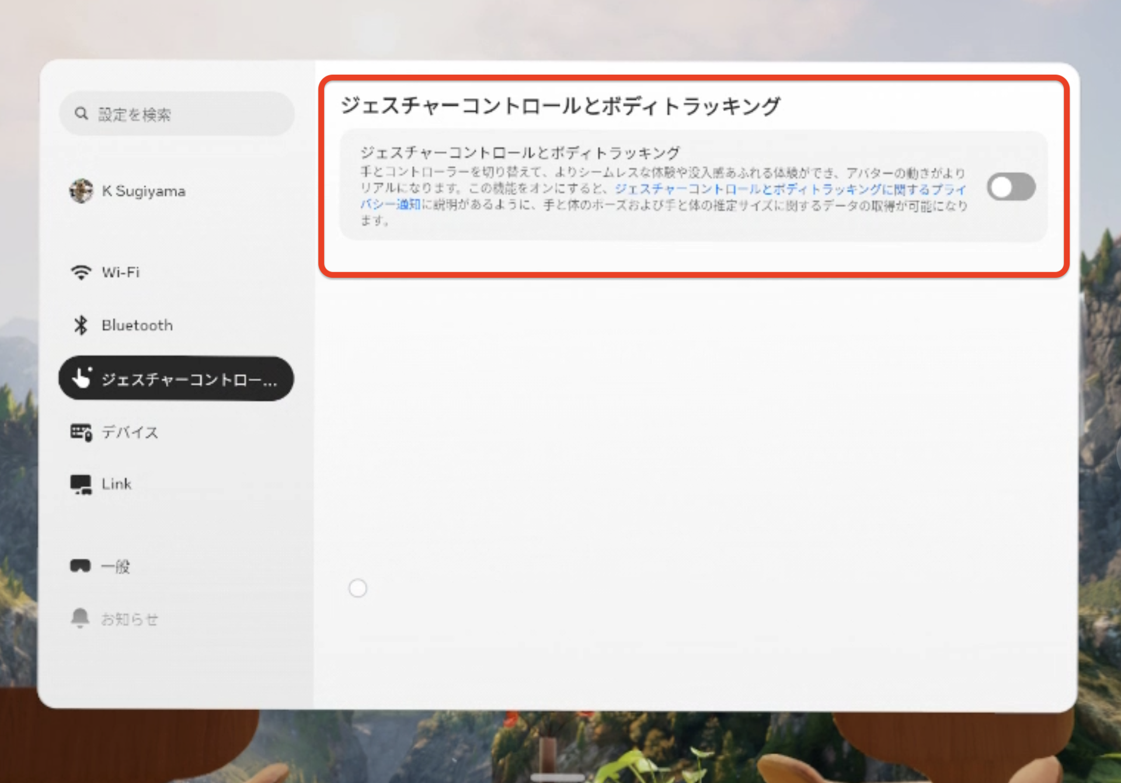Select ジェスチャーコントロー... sidebar item
The width and height of the screenshot is (1121, 783).
(176, 378)
